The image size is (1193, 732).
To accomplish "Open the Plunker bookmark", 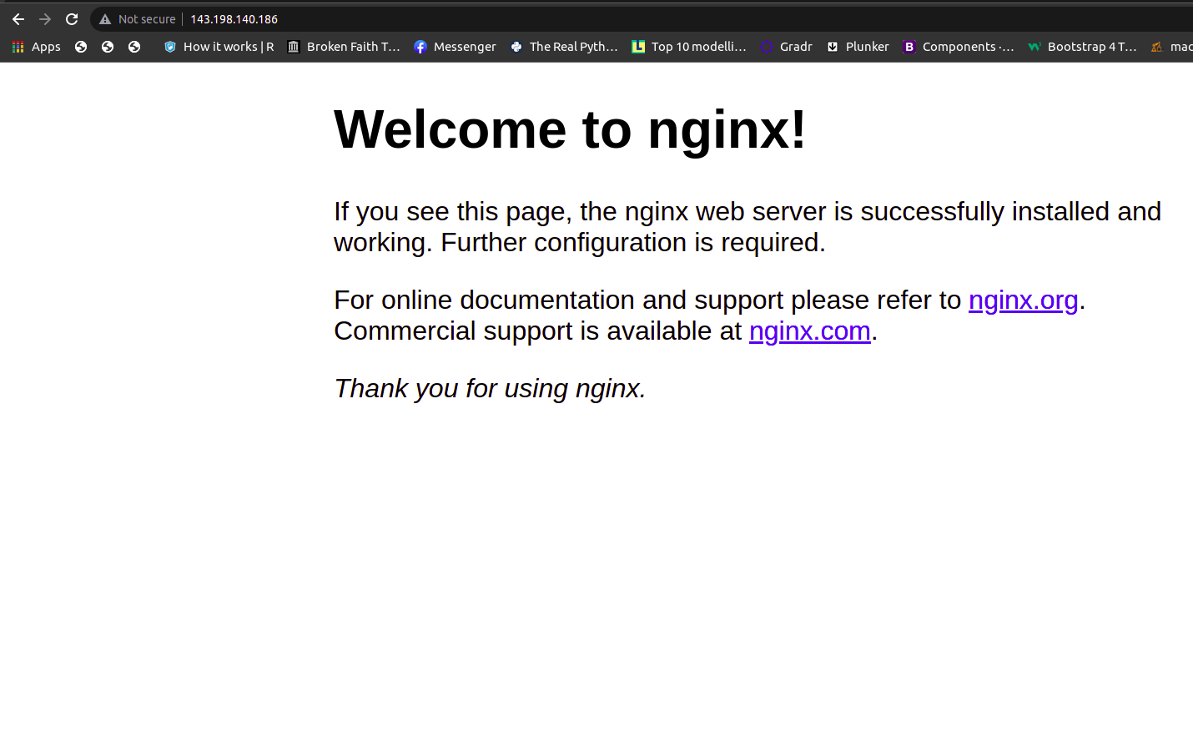I will click(x=858, y=47).
